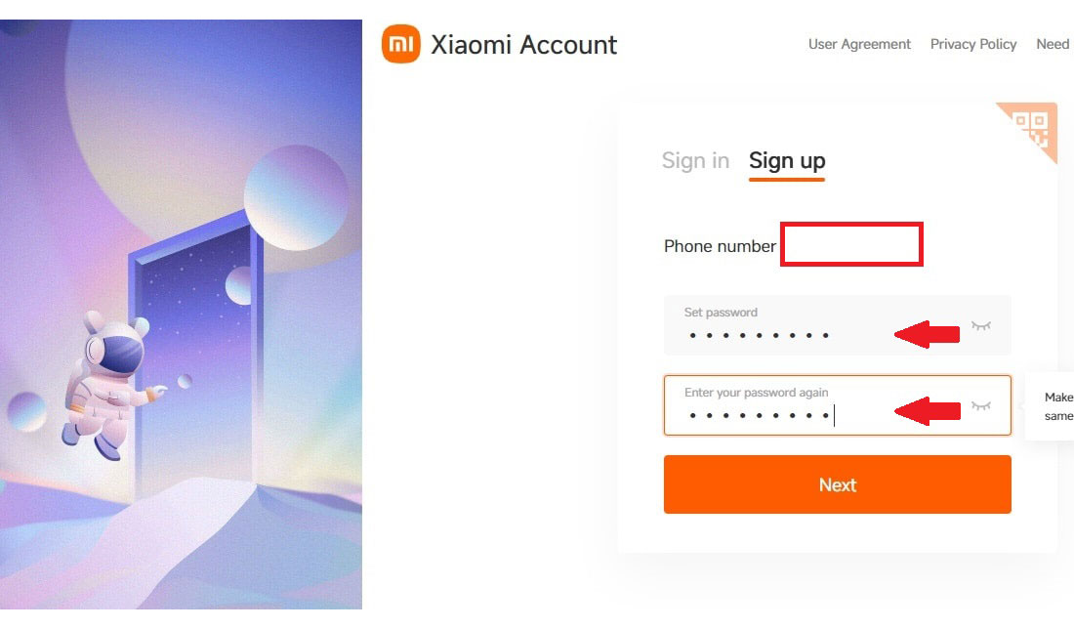Open QR code sign-in in card corner

1033,128
